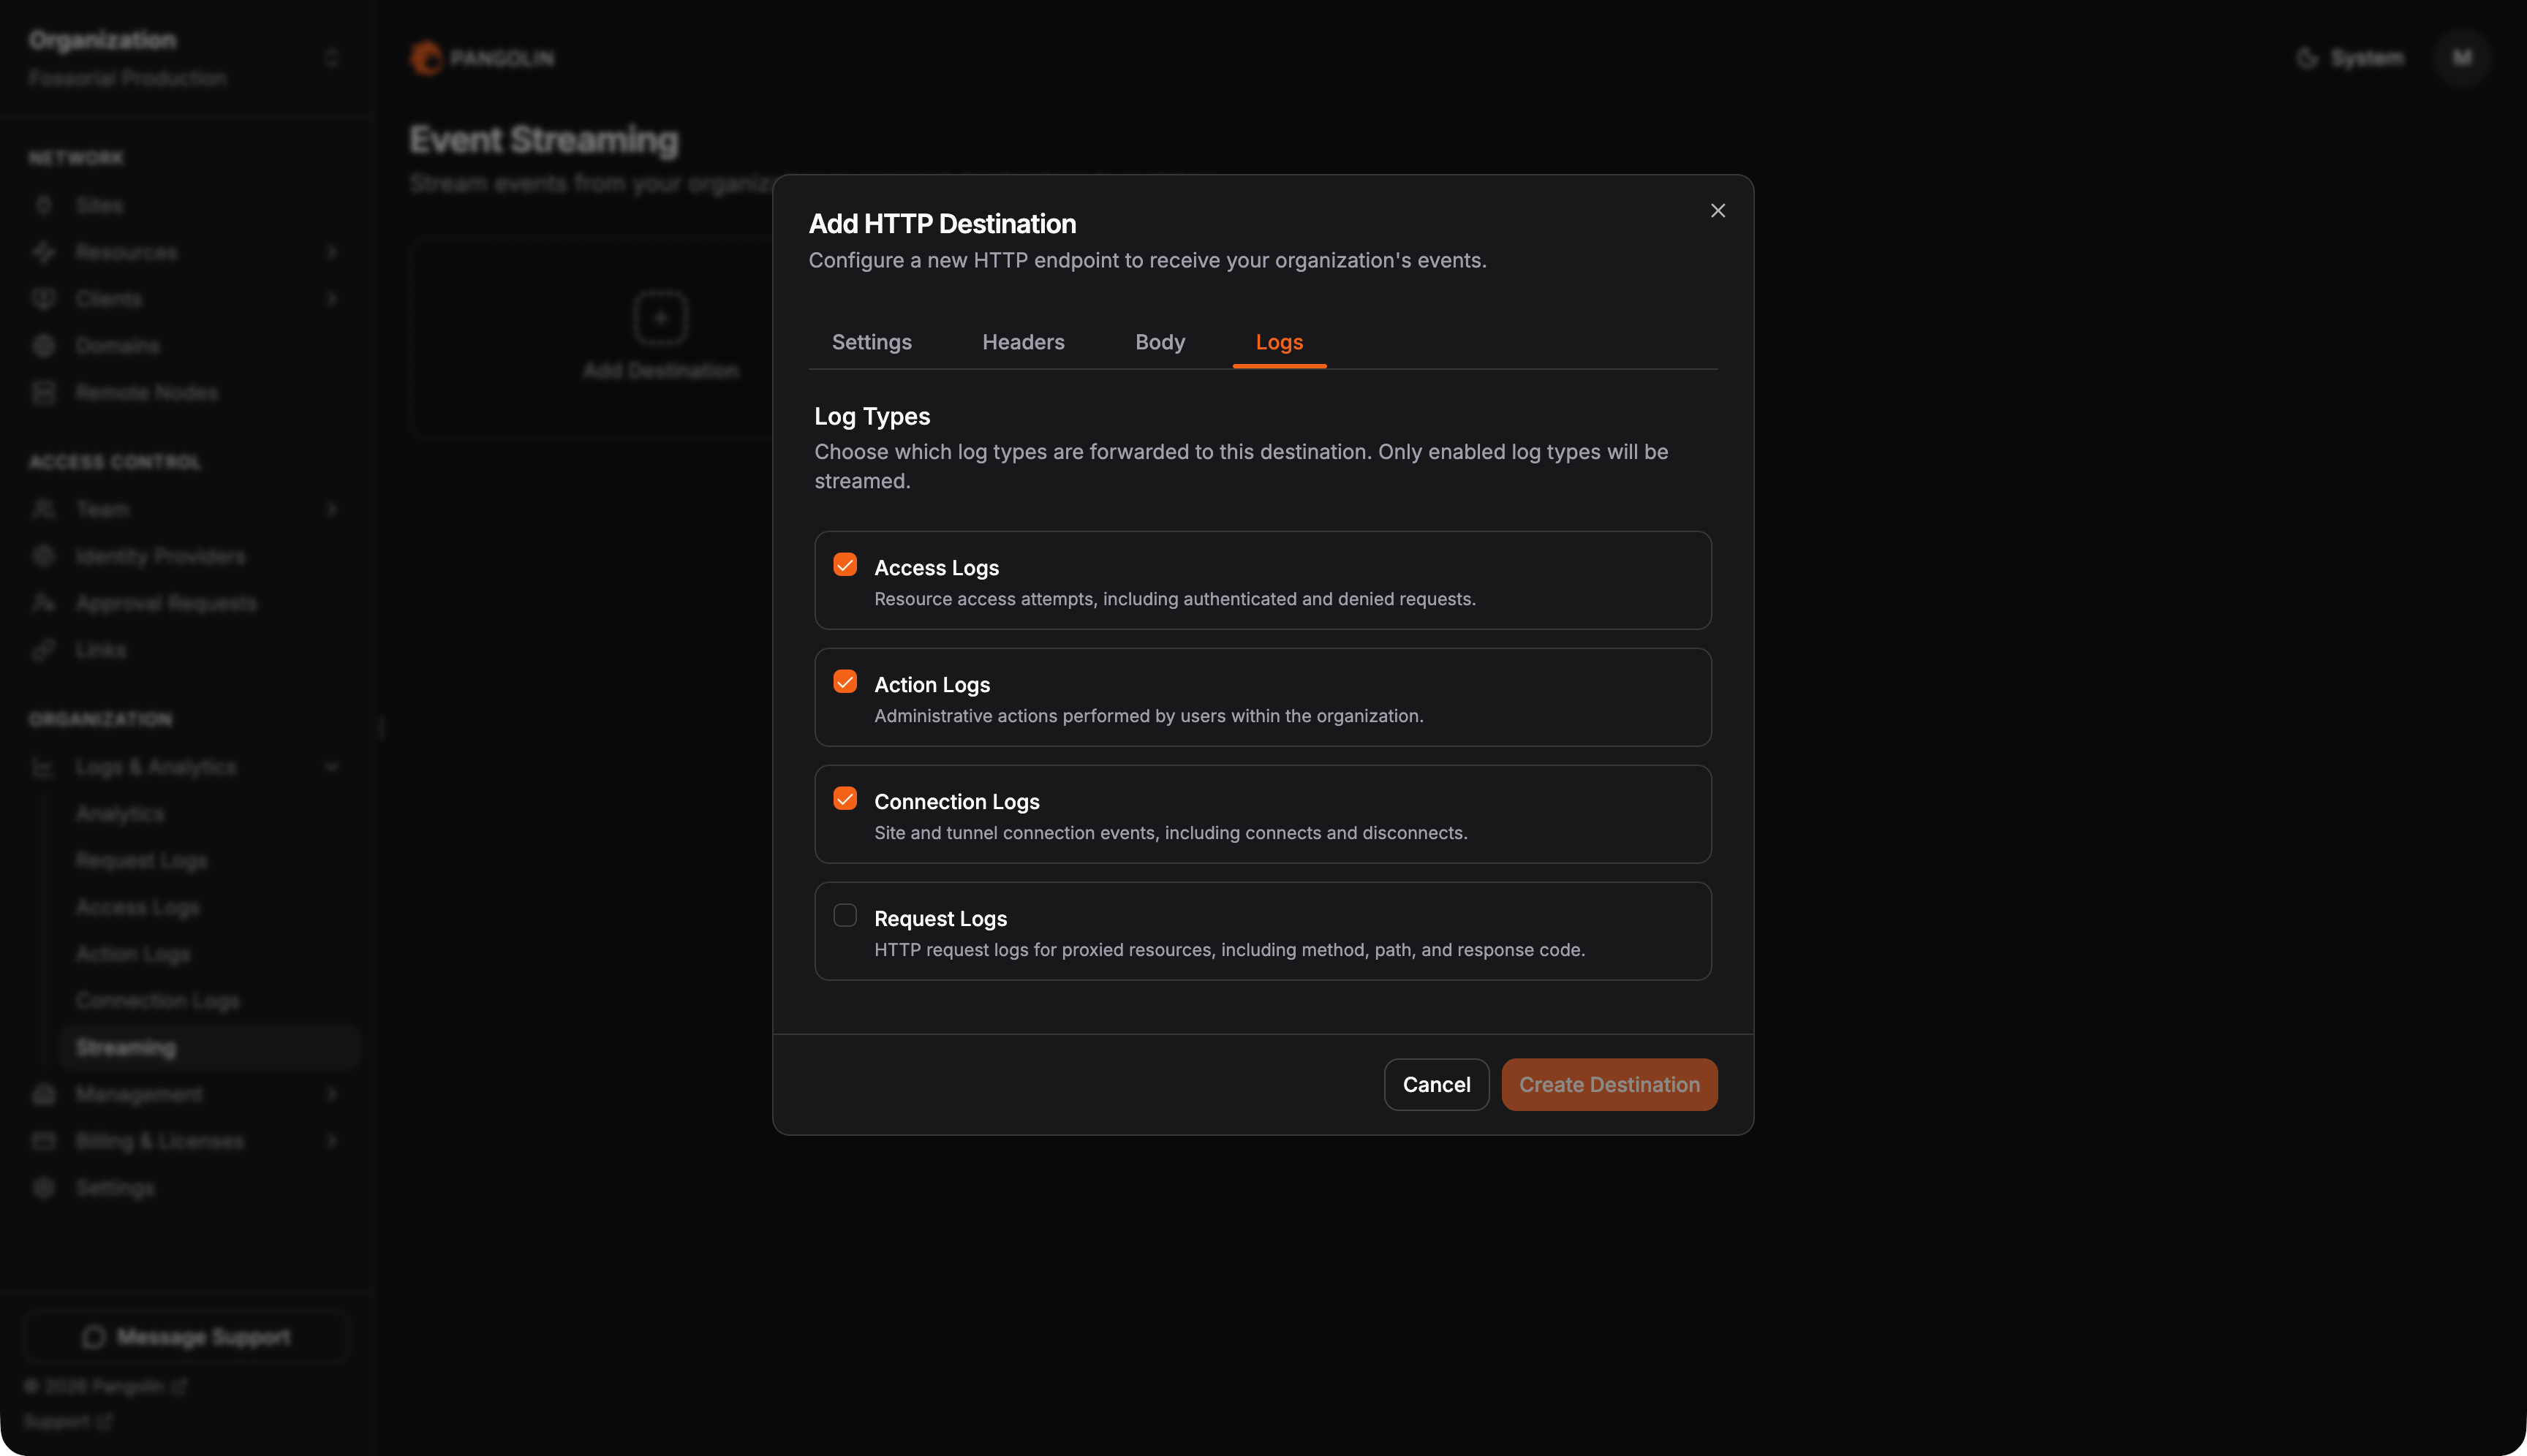Close the Add HTTP Destination dialog
The image size is (2527, 1456).
tap(1718, 211)
